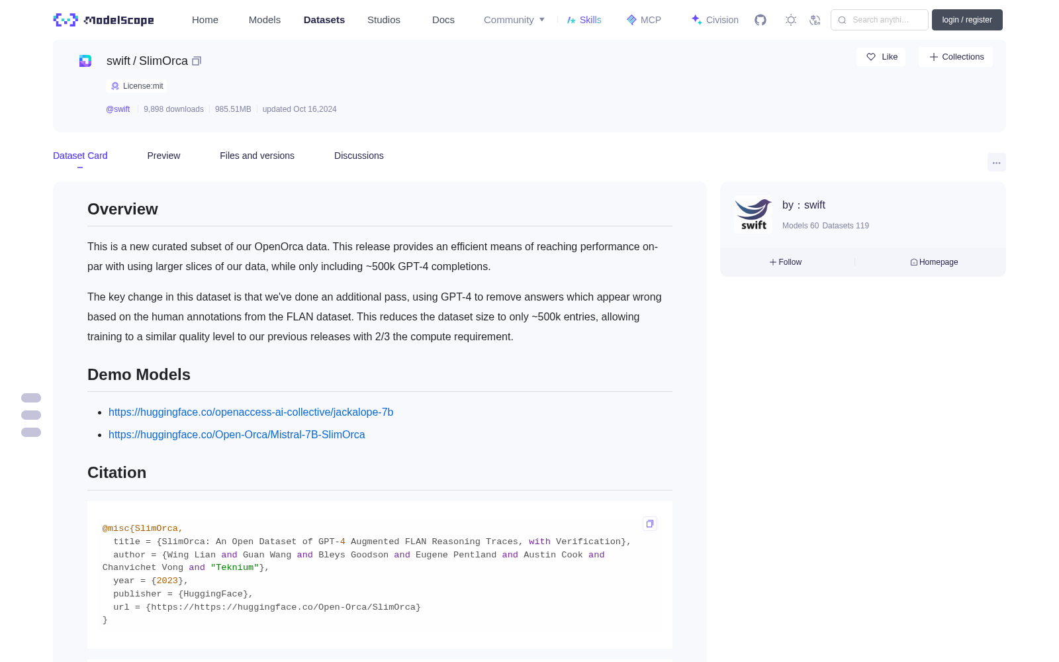Click the License:mit tag
The height and width of the screenshot is (662, 1059).
coord(136,86)
